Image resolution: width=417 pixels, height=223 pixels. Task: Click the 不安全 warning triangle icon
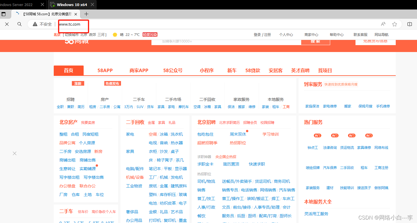(x=35, y=24)
